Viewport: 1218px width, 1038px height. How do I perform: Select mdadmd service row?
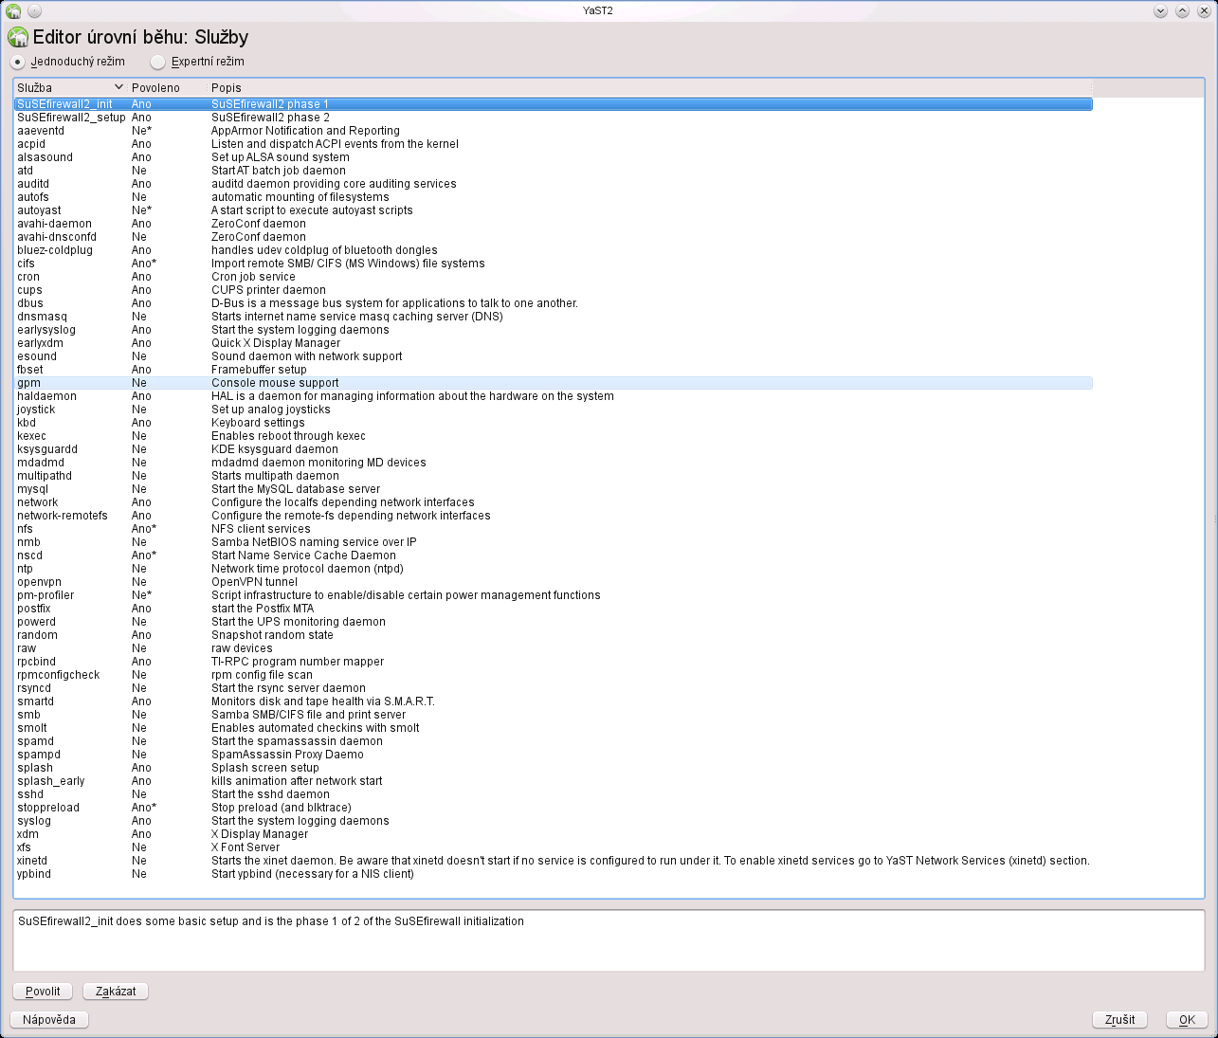click(x=554, y=463)
